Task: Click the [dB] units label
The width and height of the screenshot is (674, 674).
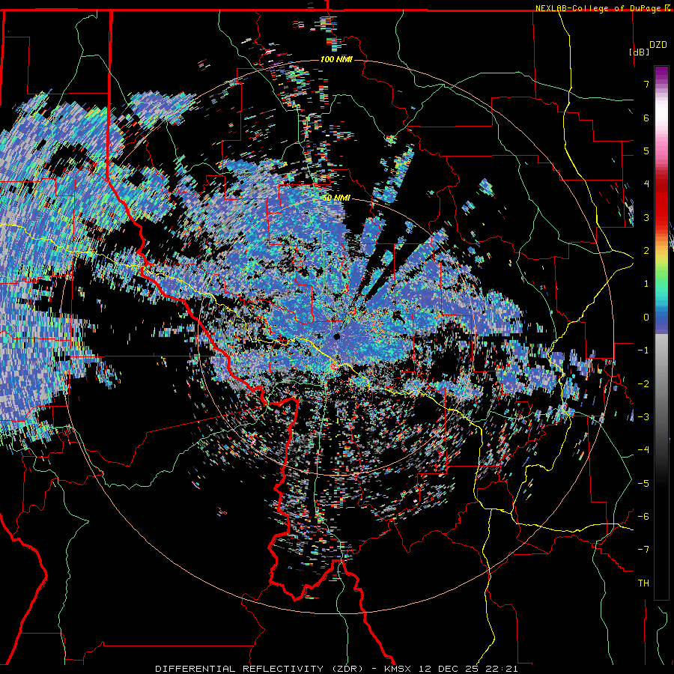Action: point(640,52)
